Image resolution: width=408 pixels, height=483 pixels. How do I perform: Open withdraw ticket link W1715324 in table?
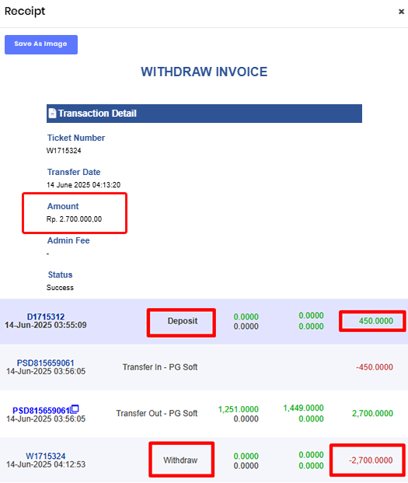[46, 456]
